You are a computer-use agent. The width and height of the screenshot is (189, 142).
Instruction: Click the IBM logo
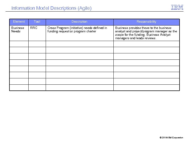click(177, 7)
